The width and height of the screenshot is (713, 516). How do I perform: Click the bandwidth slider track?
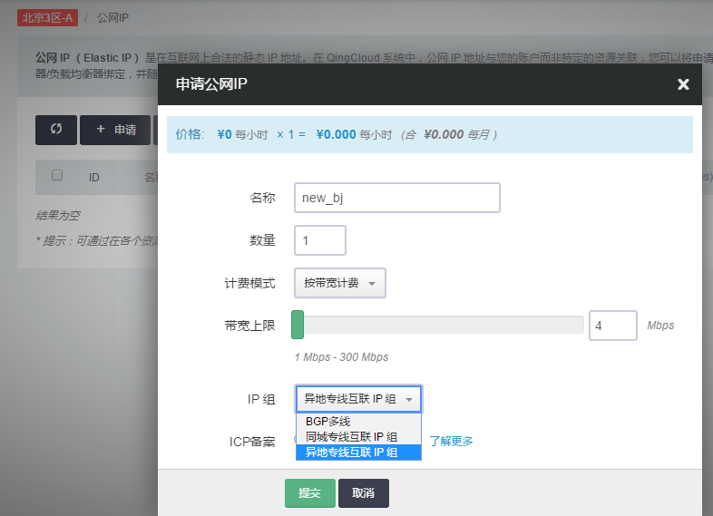click(x=444, y=325)
